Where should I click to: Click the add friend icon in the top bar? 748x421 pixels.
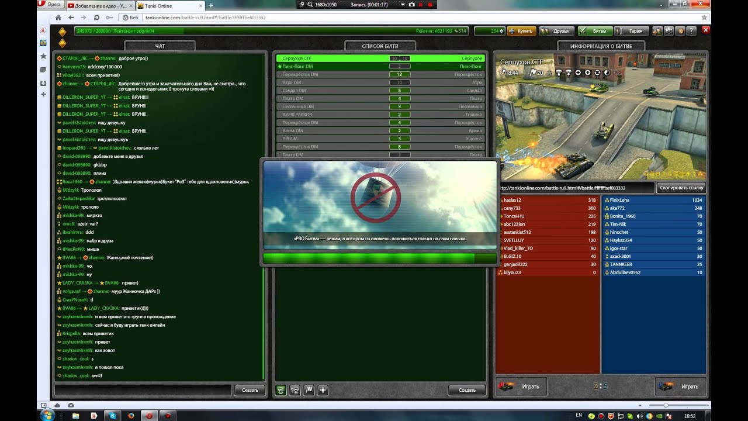point(657,30)
